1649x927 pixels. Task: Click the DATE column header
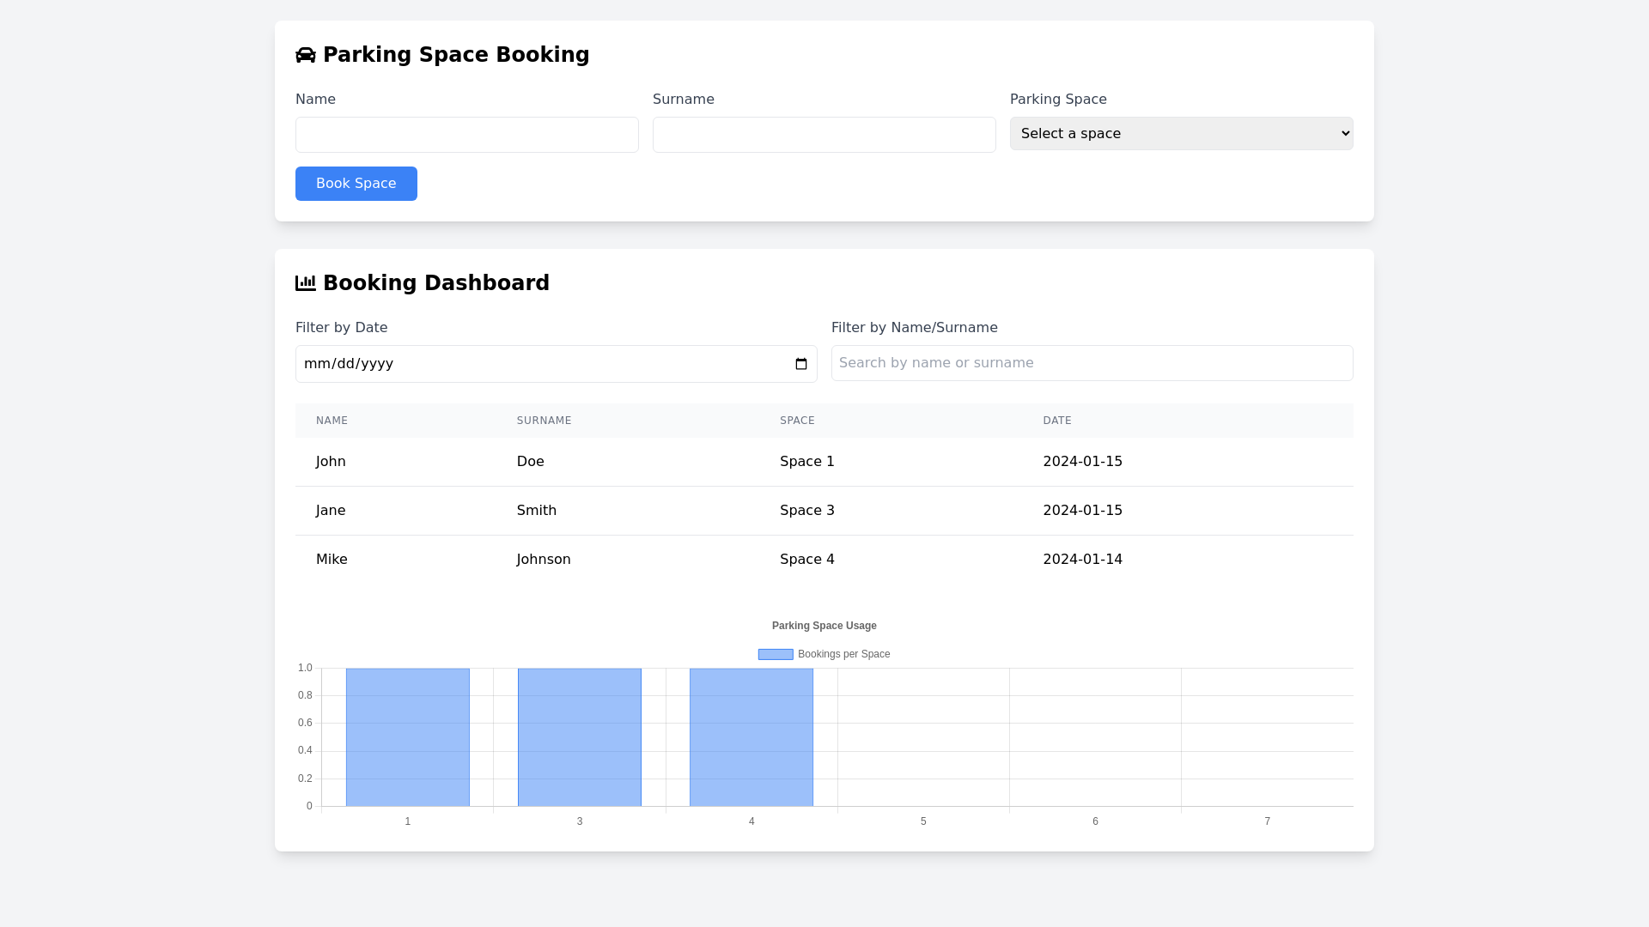(x=1056, y=421)
